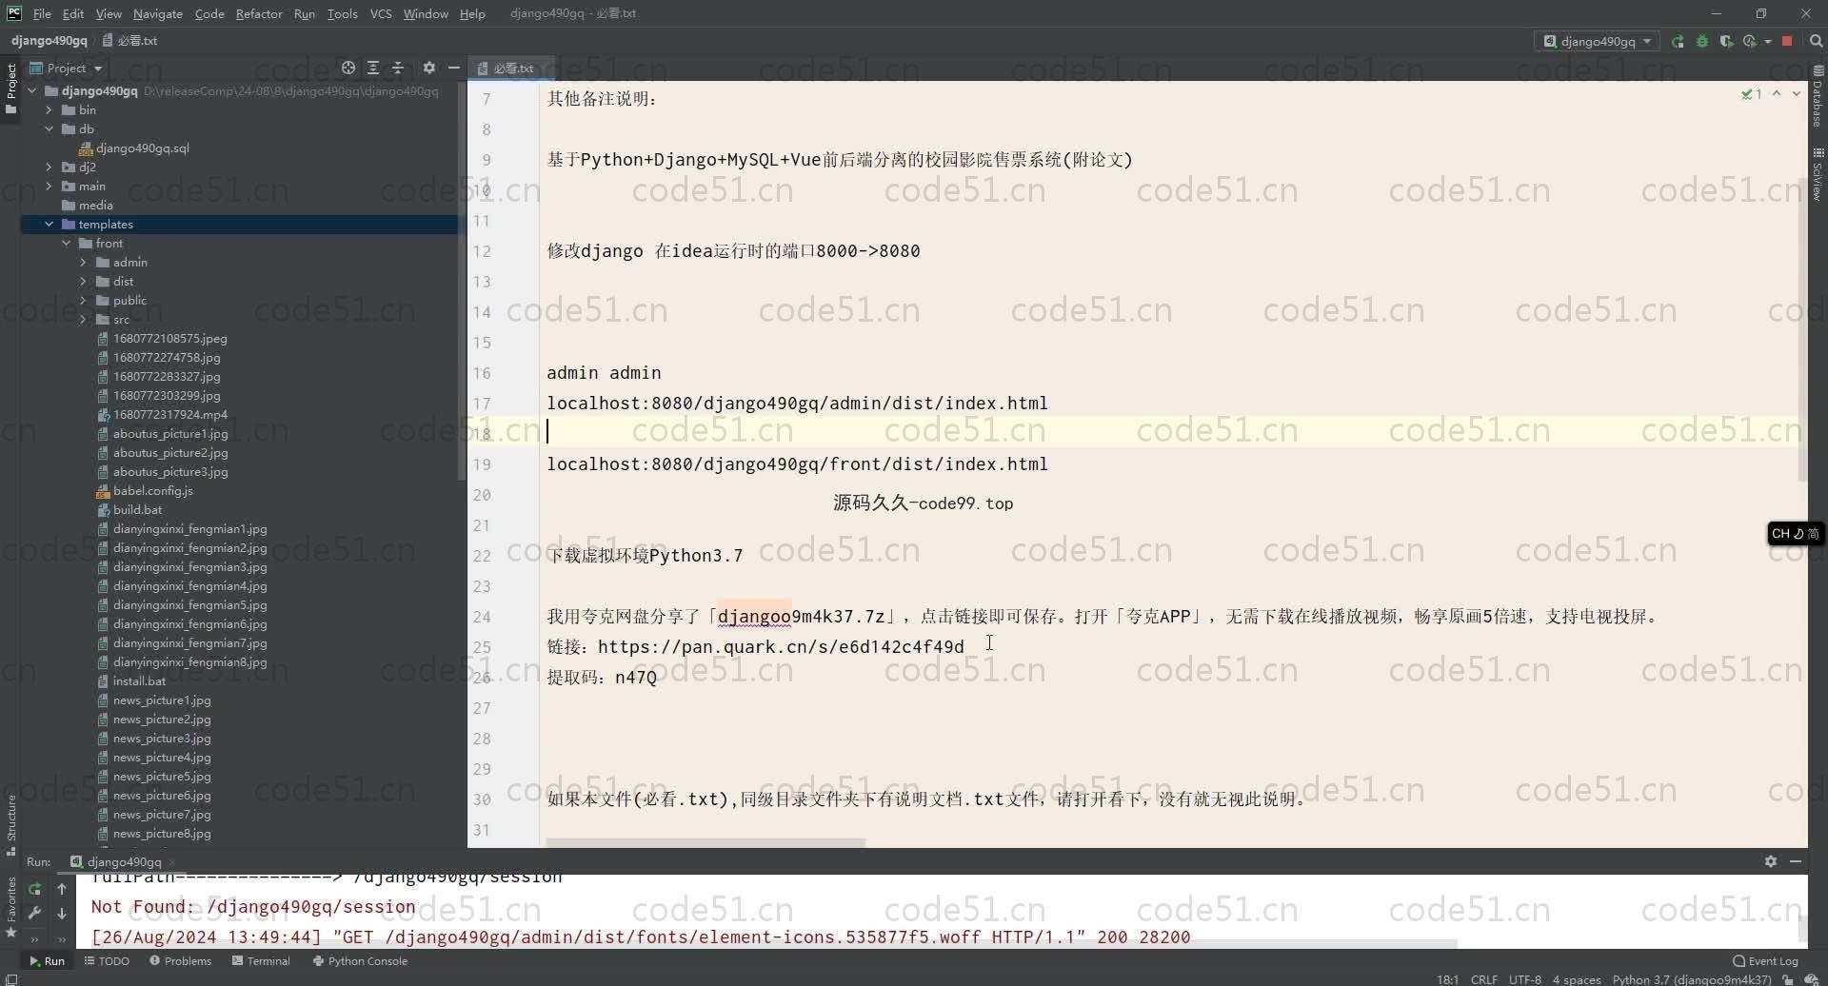This screenshot has width=1828, height=986.
Task: Open the Navigate menu
Action: pyautogui.click(x=157, y=13)
